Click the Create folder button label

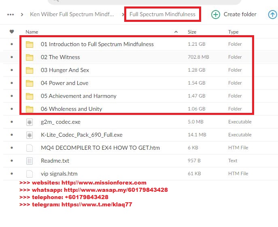pyautogui.click(x=240, y=14)
